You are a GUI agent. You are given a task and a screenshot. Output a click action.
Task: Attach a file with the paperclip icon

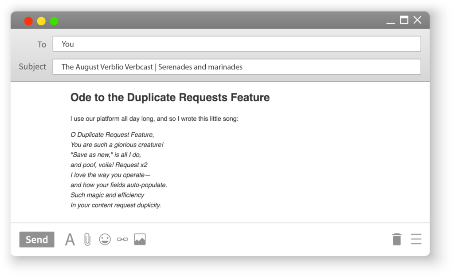87,240
